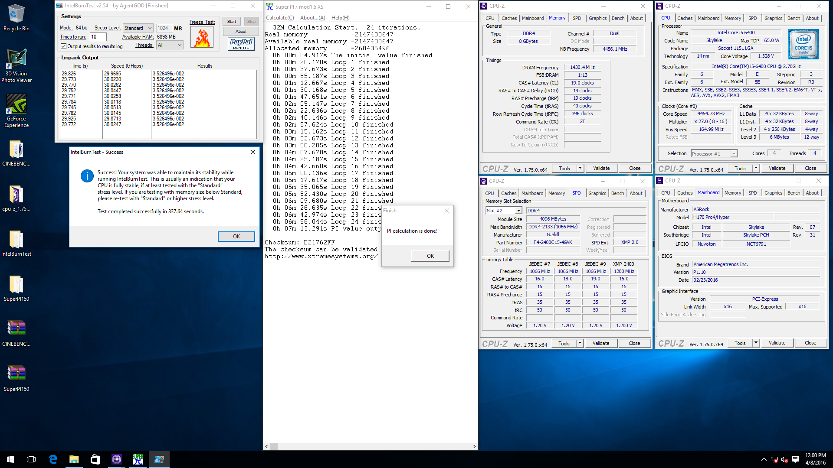This screenshot has width=833, height=468.
Task: Click the IntelBurnTest flame logo icon
Action: [x=202, y=37]
